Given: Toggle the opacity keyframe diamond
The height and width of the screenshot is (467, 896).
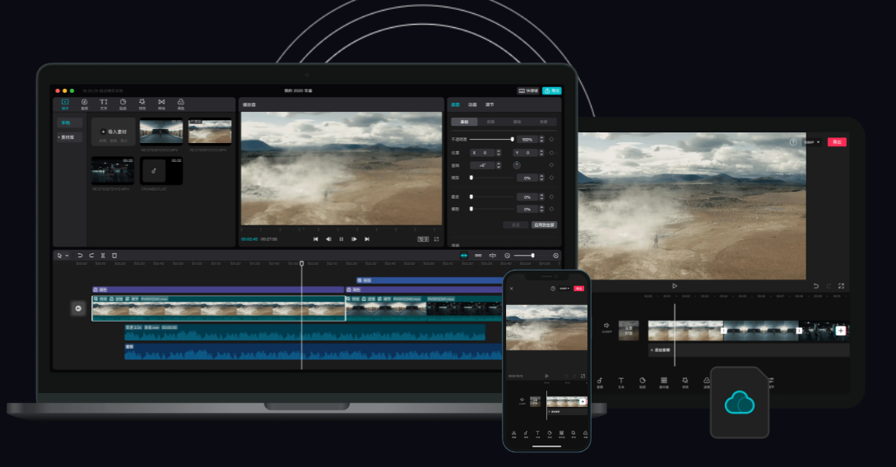Looking at the screenshot, I should tap(550, 140).
